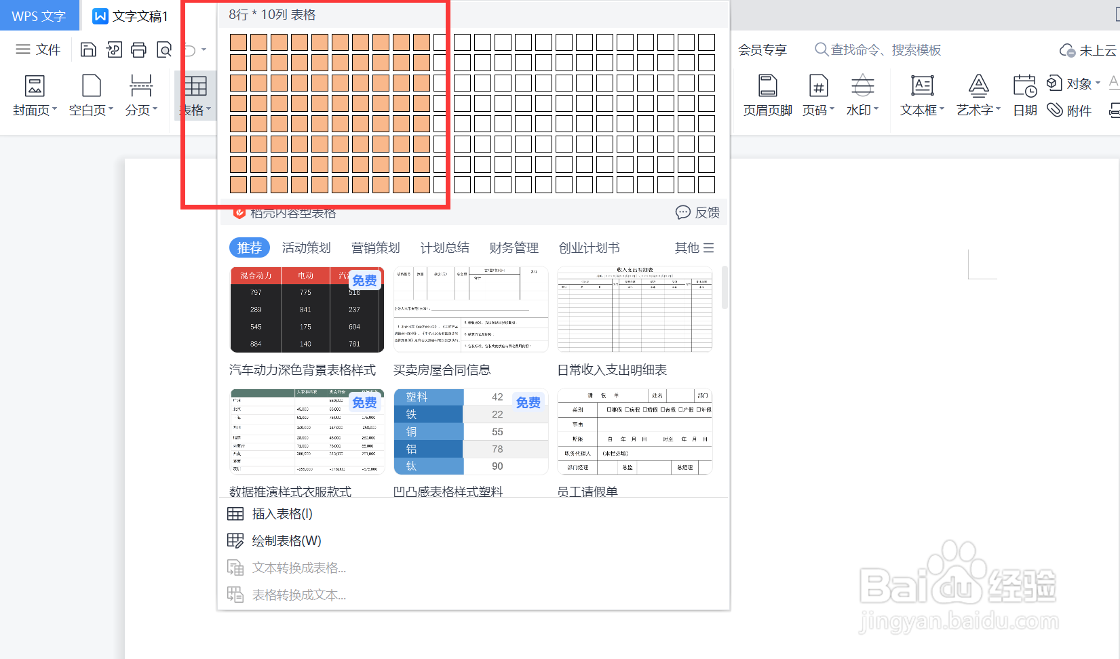Open the 对象 dropdown
This screenshot has height=659, width=1120.
coord(1074,83)
